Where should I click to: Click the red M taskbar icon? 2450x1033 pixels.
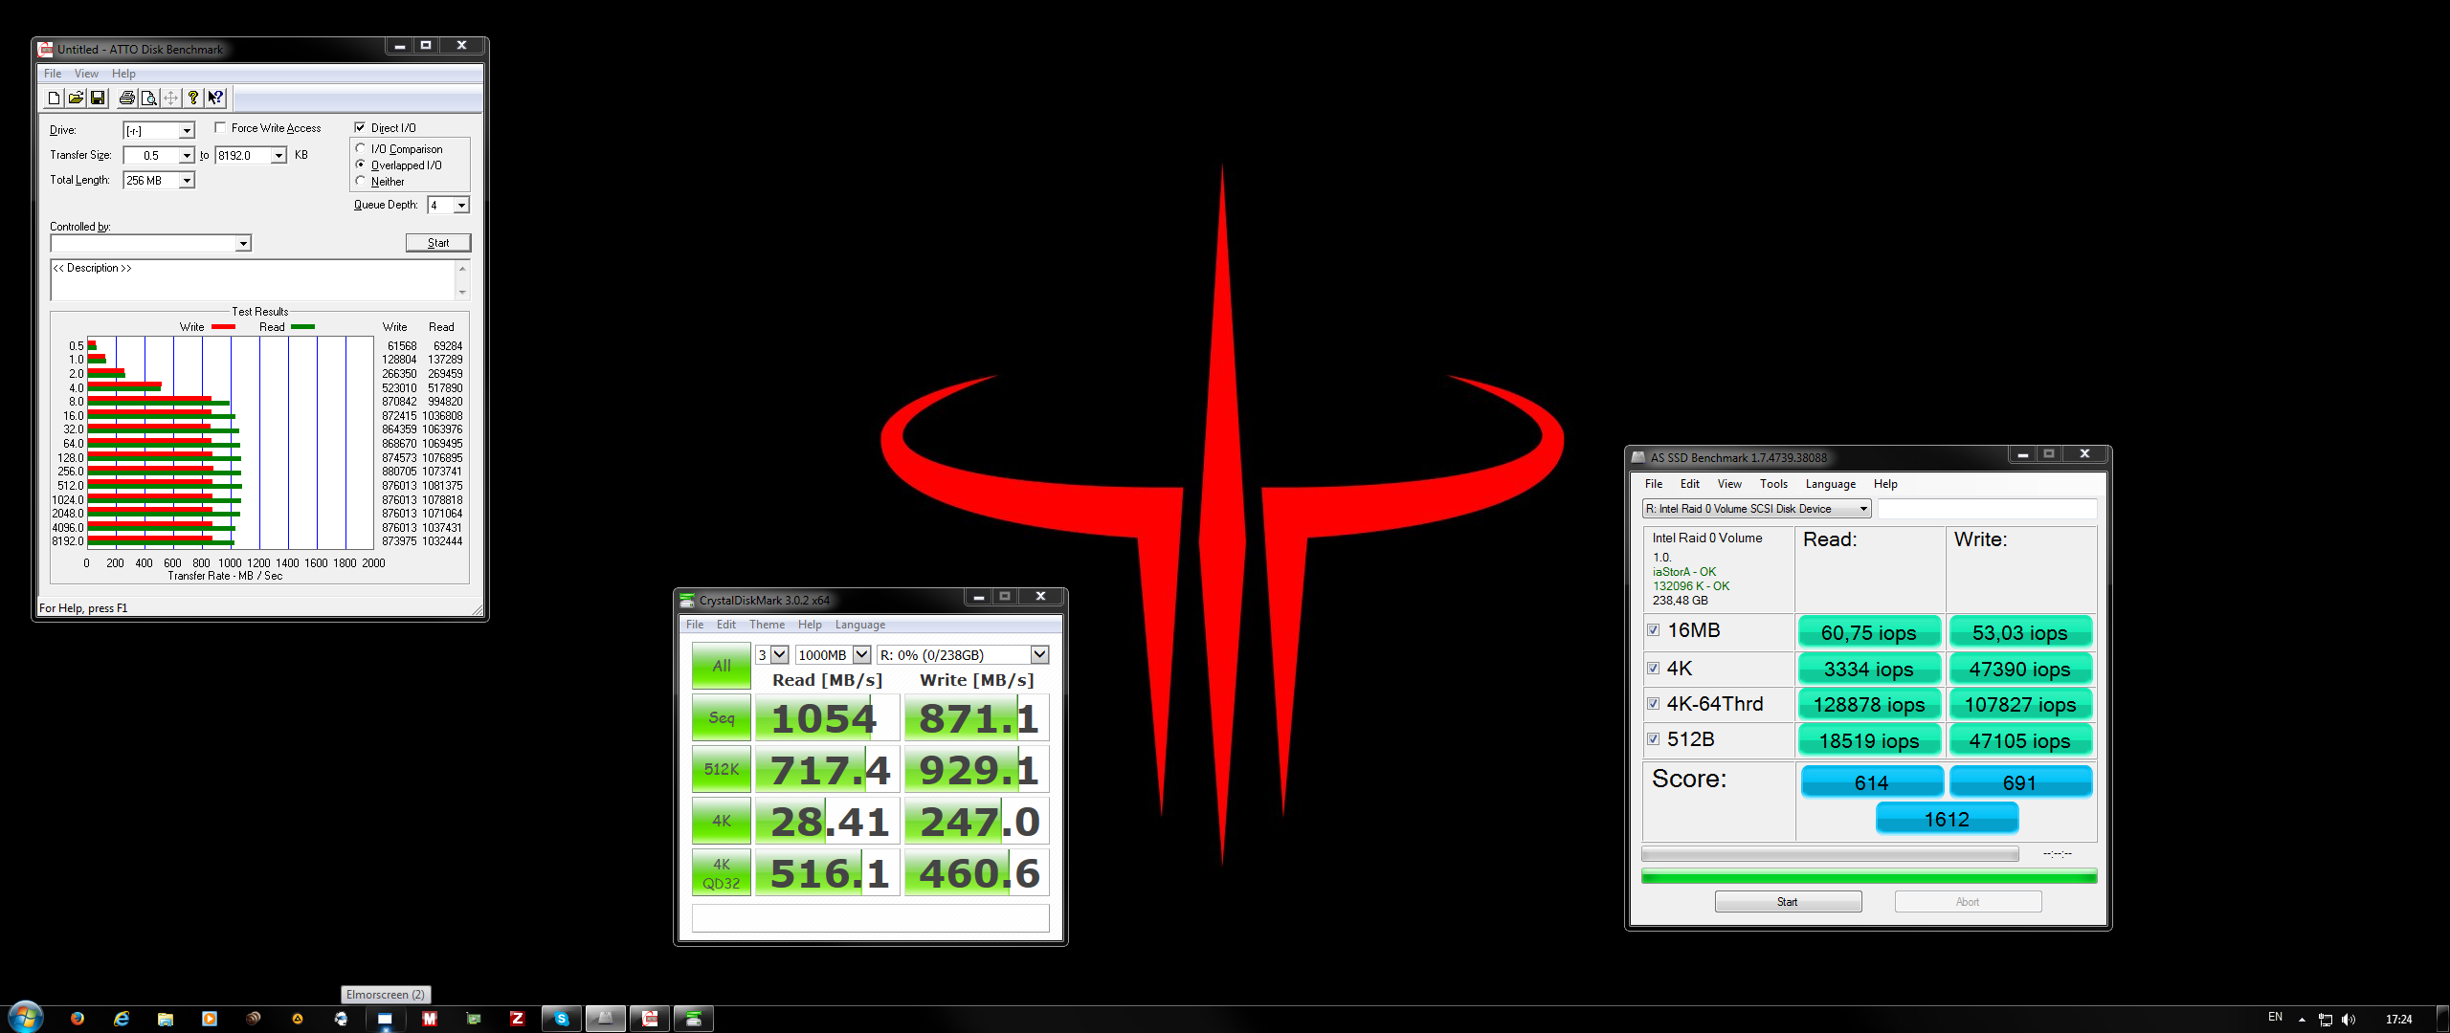430,1019
